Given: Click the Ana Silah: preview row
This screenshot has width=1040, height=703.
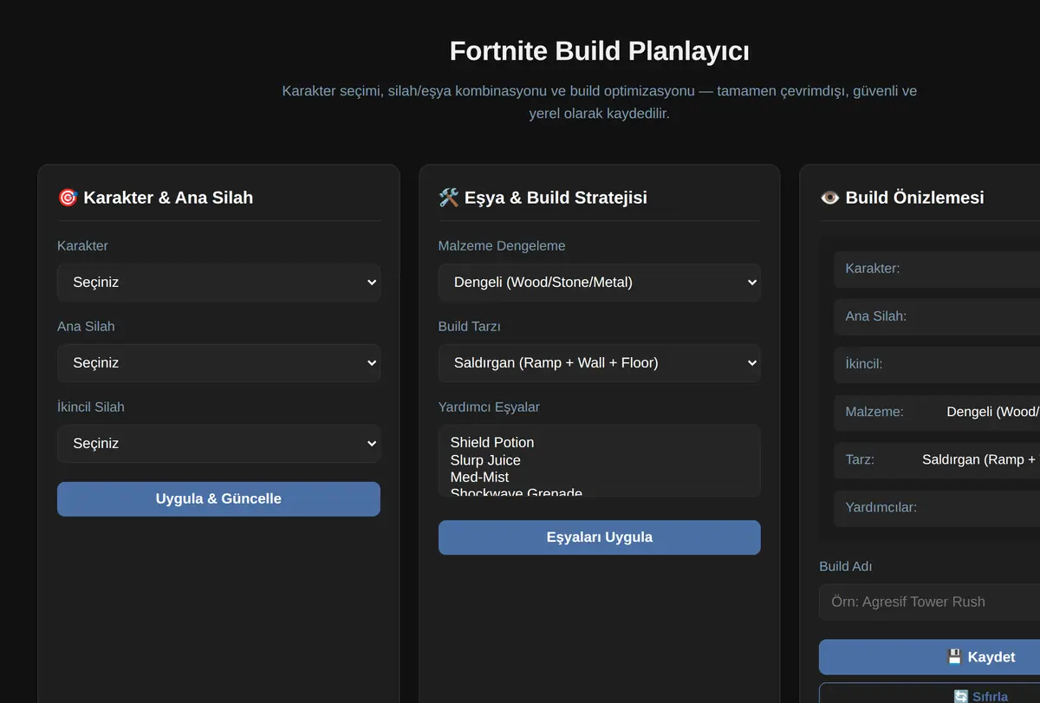Looking at the screenshot, I should pos(937,316).
